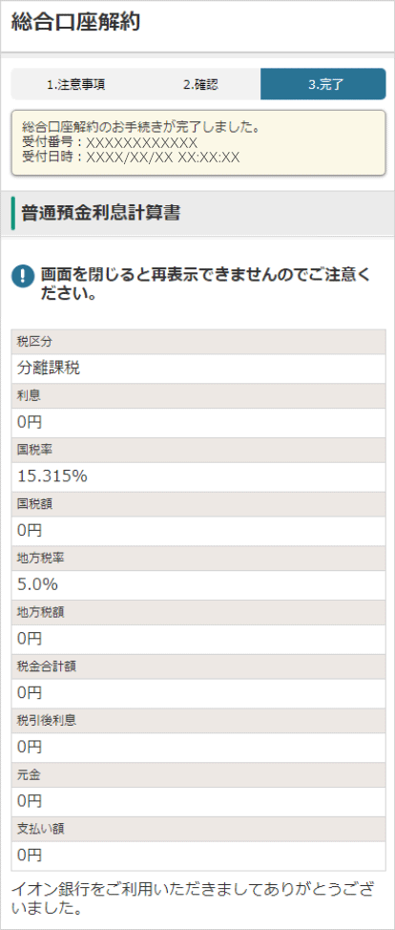Click the 総合口座解約 page title

click(74, 23)
